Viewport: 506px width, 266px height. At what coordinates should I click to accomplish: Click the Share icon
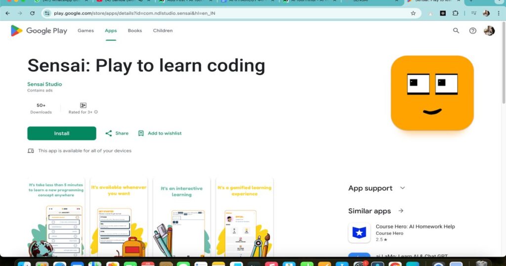click(x=109, y=133)
